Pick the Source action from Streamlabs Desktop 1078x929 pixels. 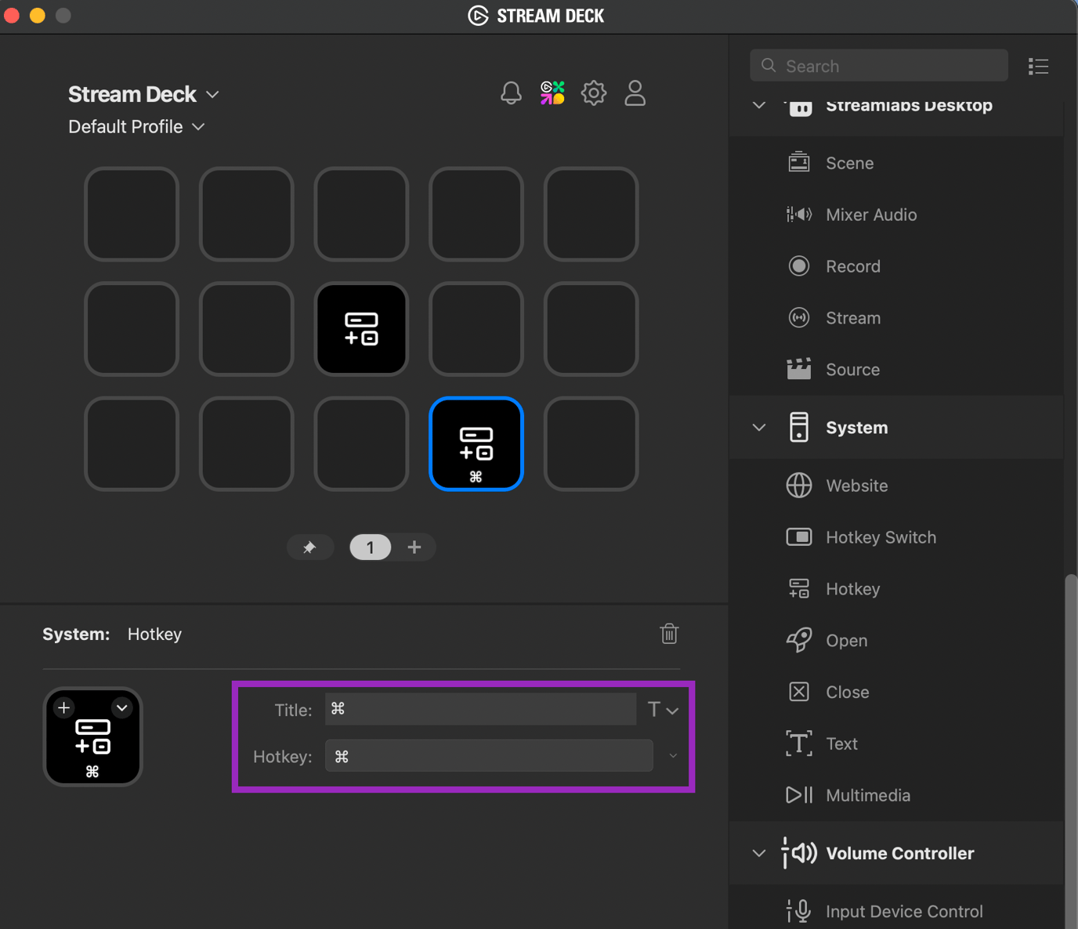click(x=852, y=369)
